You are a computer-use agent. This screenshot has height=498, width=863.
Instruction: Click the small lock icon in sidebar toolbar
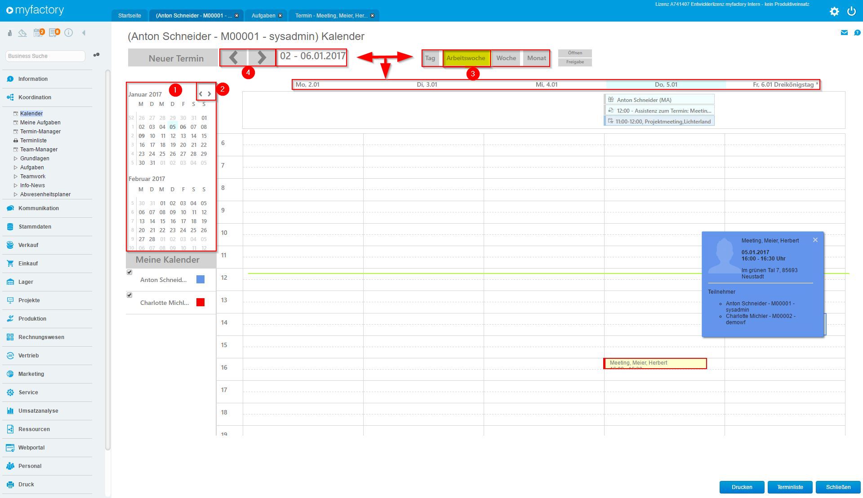(x=9, y=33)
